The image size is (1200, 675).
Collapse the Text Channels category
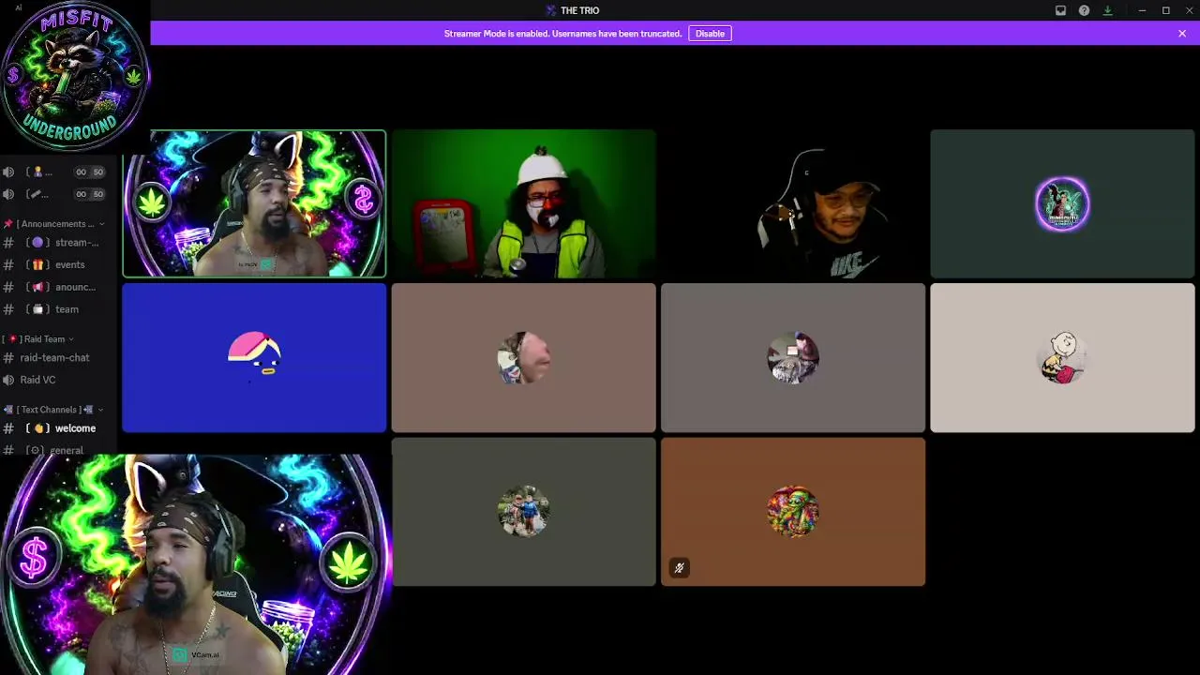point(53,410)
